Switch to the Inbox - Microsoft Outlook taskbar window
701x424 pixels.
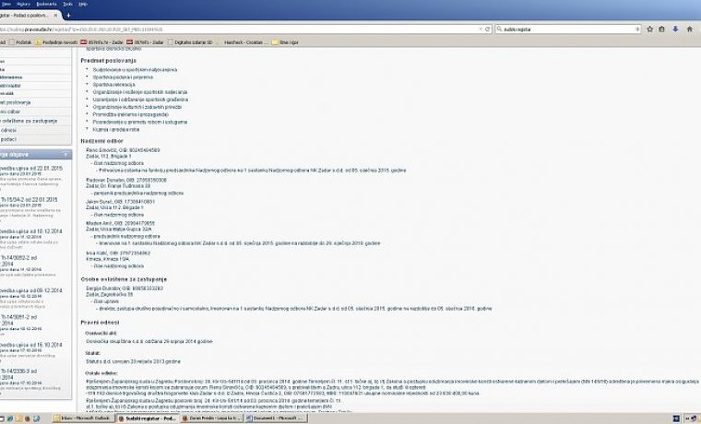(82, 418)
